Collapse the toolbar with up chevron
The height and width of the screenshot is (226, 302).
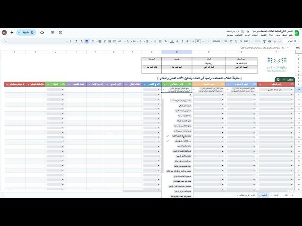[5, 41]
